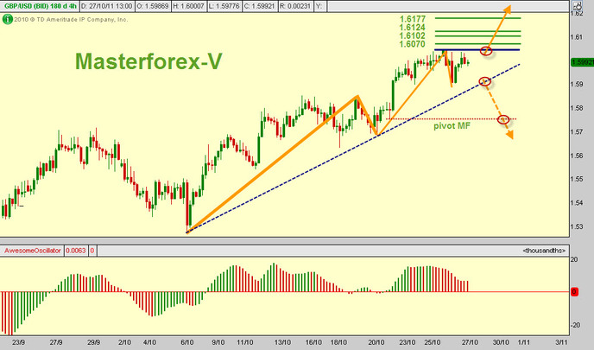Click the 0.0063 oscillator value box
This screenshot has height=350, width=594.
pos(76,251)
